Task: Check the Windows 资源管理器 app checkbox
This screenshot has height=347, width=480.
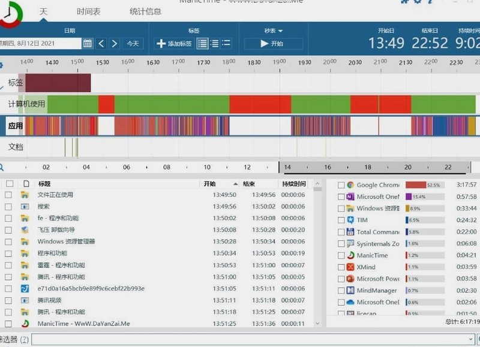Action: (x=341, y=209)
